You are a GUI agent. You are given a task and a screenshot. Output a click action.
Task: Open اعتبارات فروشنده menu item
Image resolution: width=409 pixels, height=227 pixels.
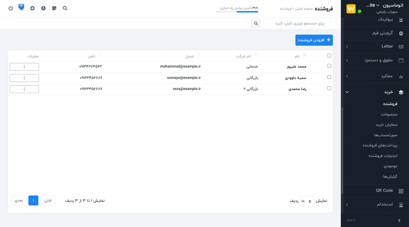tap(383, 156)
